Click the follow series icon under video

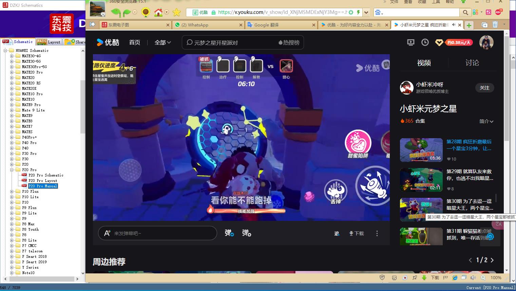coord(337,233)
